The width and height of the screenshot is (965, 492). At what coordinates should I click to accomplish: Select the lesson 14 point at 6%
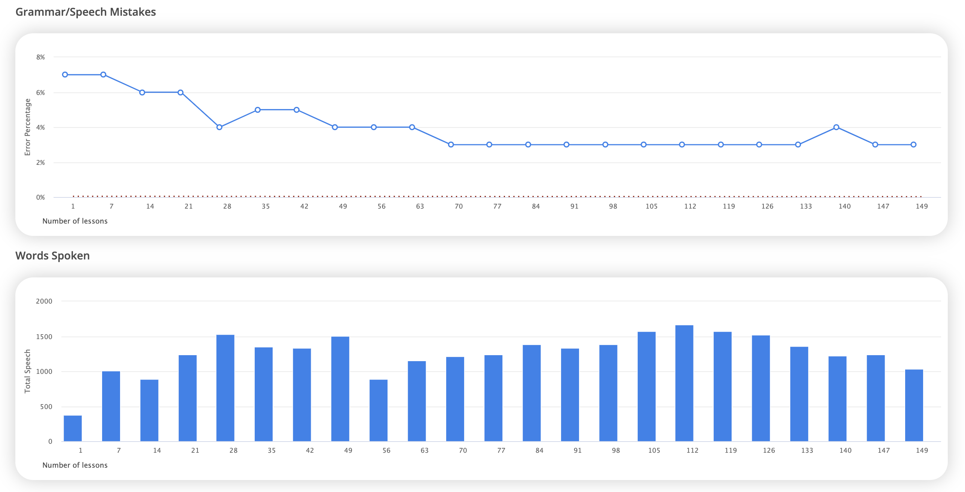143,92
